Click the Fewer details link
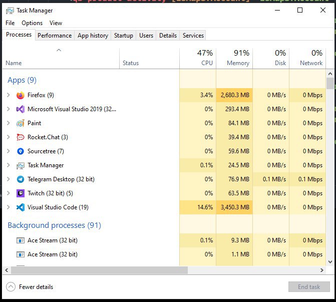The height and width of the screenshot is (302, 336). (x=36, y=287)
